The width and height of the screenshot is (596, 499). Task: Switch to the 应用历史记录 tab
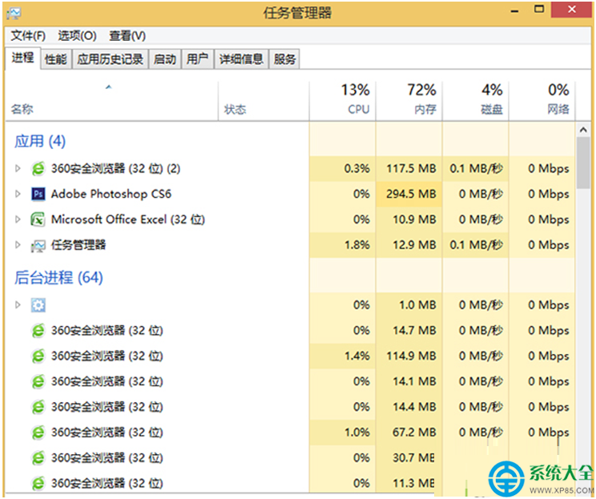pos(111,59)
